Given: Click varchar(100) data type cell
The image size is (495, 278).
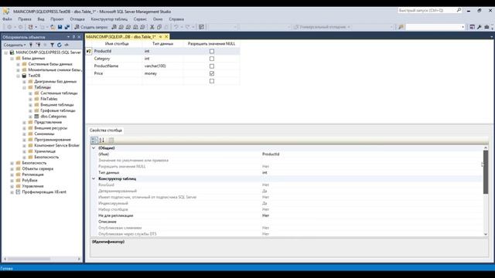Looking at the screenshot, I should (162, 66).
